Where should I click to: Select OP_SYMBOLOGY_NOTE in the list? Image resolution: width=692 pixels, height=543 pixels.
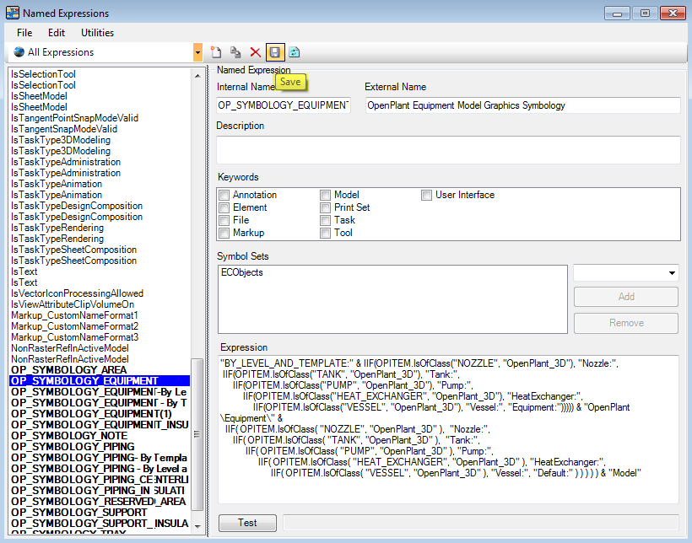coord(69,436)
